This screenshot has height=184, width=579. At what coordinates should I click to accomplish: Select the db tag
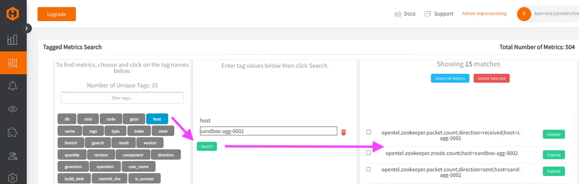[67, 119]
